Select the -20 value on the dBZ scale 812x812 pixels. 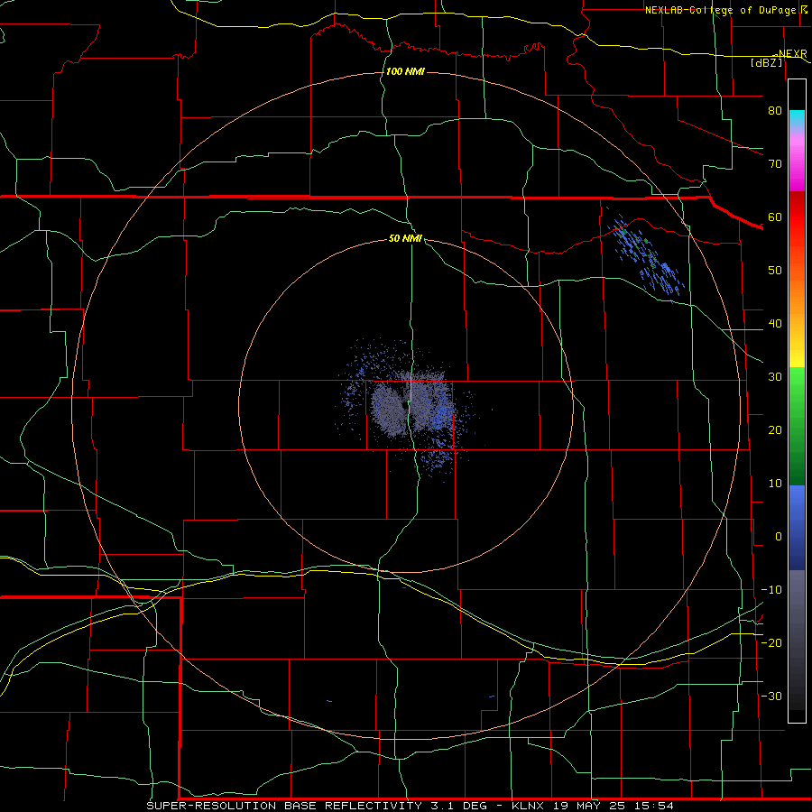(771, 642)
